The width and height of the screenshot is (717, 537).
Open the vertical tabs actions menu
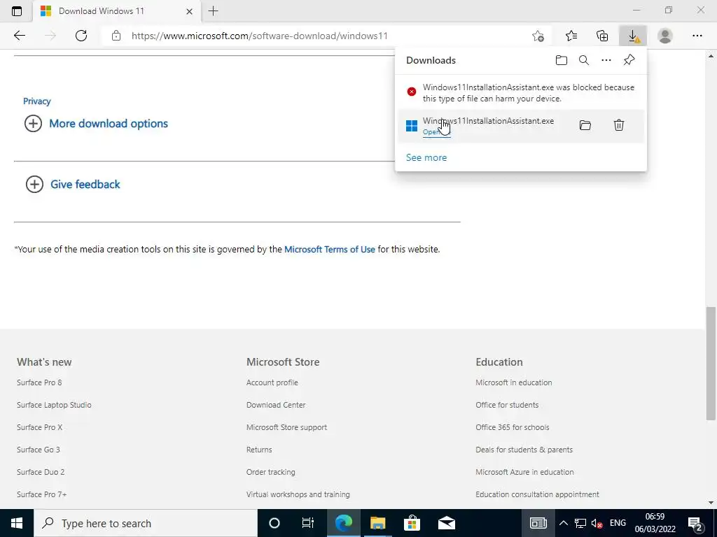coord(17,11)
